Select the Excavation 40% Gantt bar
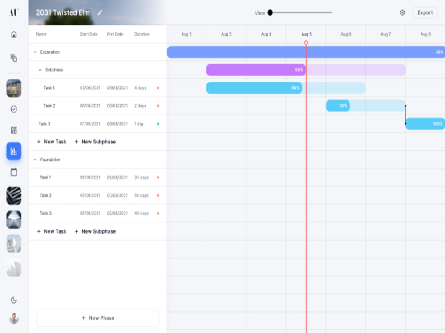The image size is (445, 333). [x=306, y=52]
